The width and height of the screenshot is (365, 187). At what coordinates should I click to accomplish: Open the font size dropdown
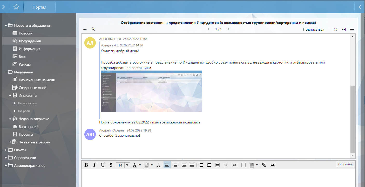127,165
